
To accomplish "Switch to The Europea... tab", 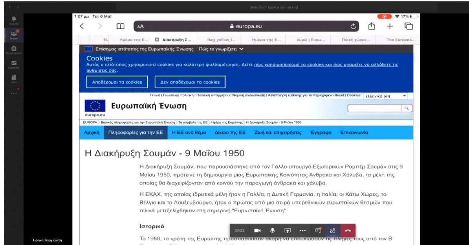I will 398,39.
